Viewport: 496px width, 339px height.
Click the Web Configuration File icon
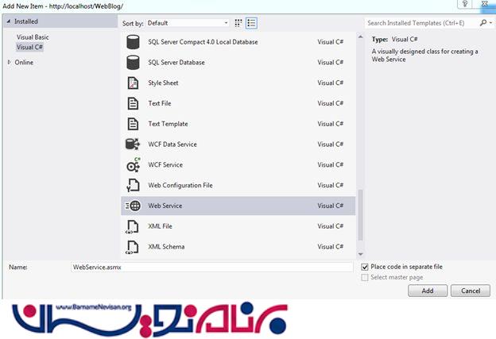(x=133, y=186)
